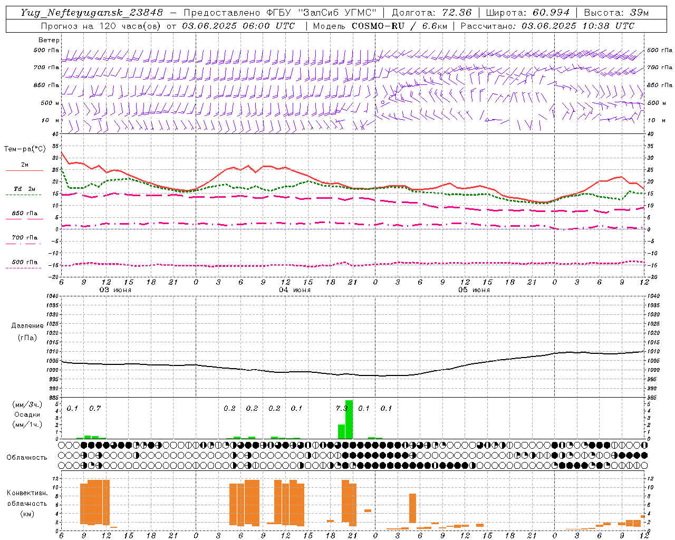The width and height of the screenshot is (675, 540).
Task: Click the 'Осадки' precipitation label
Action: (x=27, y=414)
